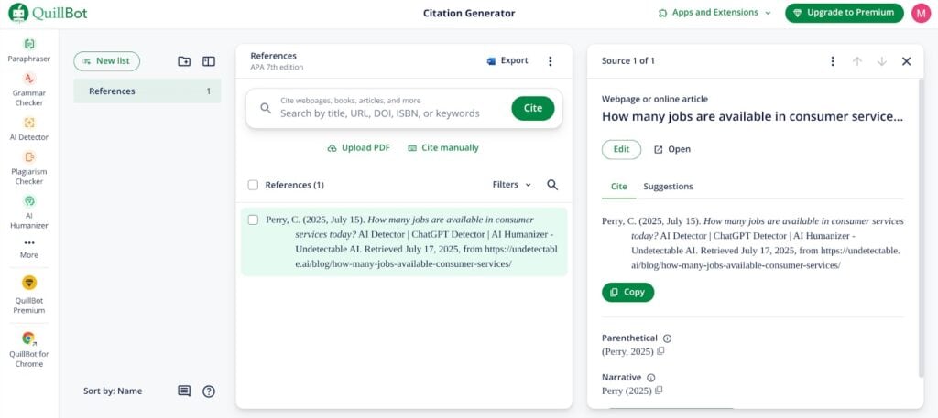This screenshot has width=938, height=418.
Task: Copy the full citation with Copy button
Action: click(x=627, y=292)
